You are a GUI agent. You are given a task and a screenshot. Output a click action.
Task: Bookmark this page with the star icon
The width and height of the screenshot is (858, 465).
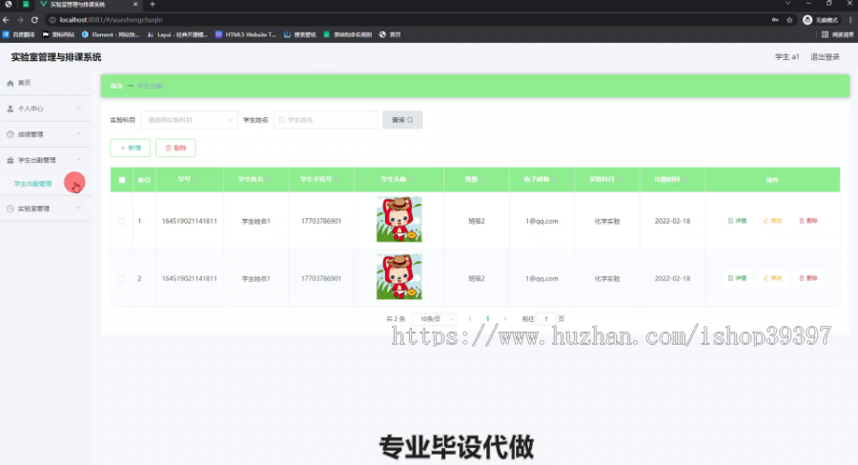point(789,20)
